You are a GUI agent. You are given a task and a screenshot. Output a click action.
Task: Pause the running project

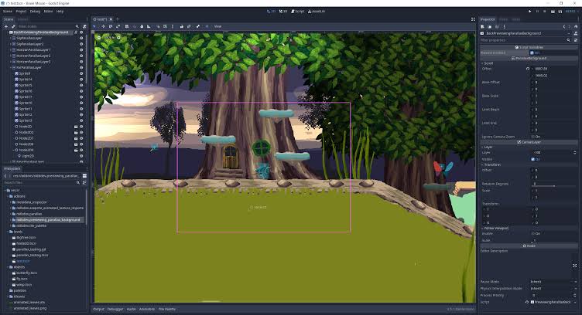[x=537, y=12]
